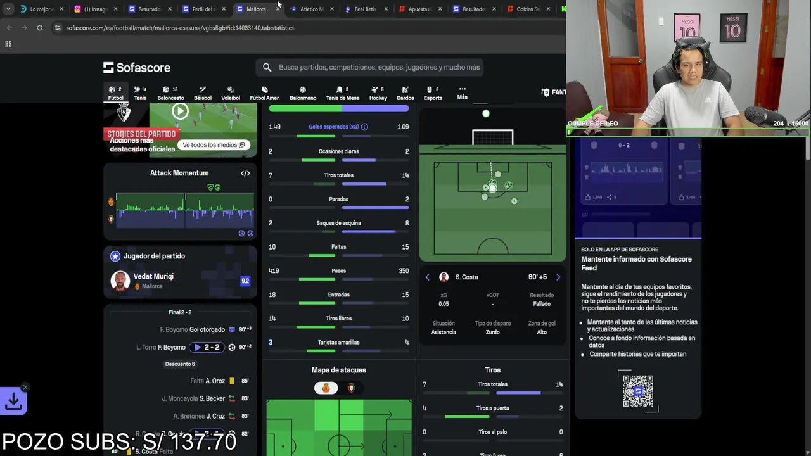Click Jugador del partido star icon
This screenshot has height=456, width=811.
115,256
